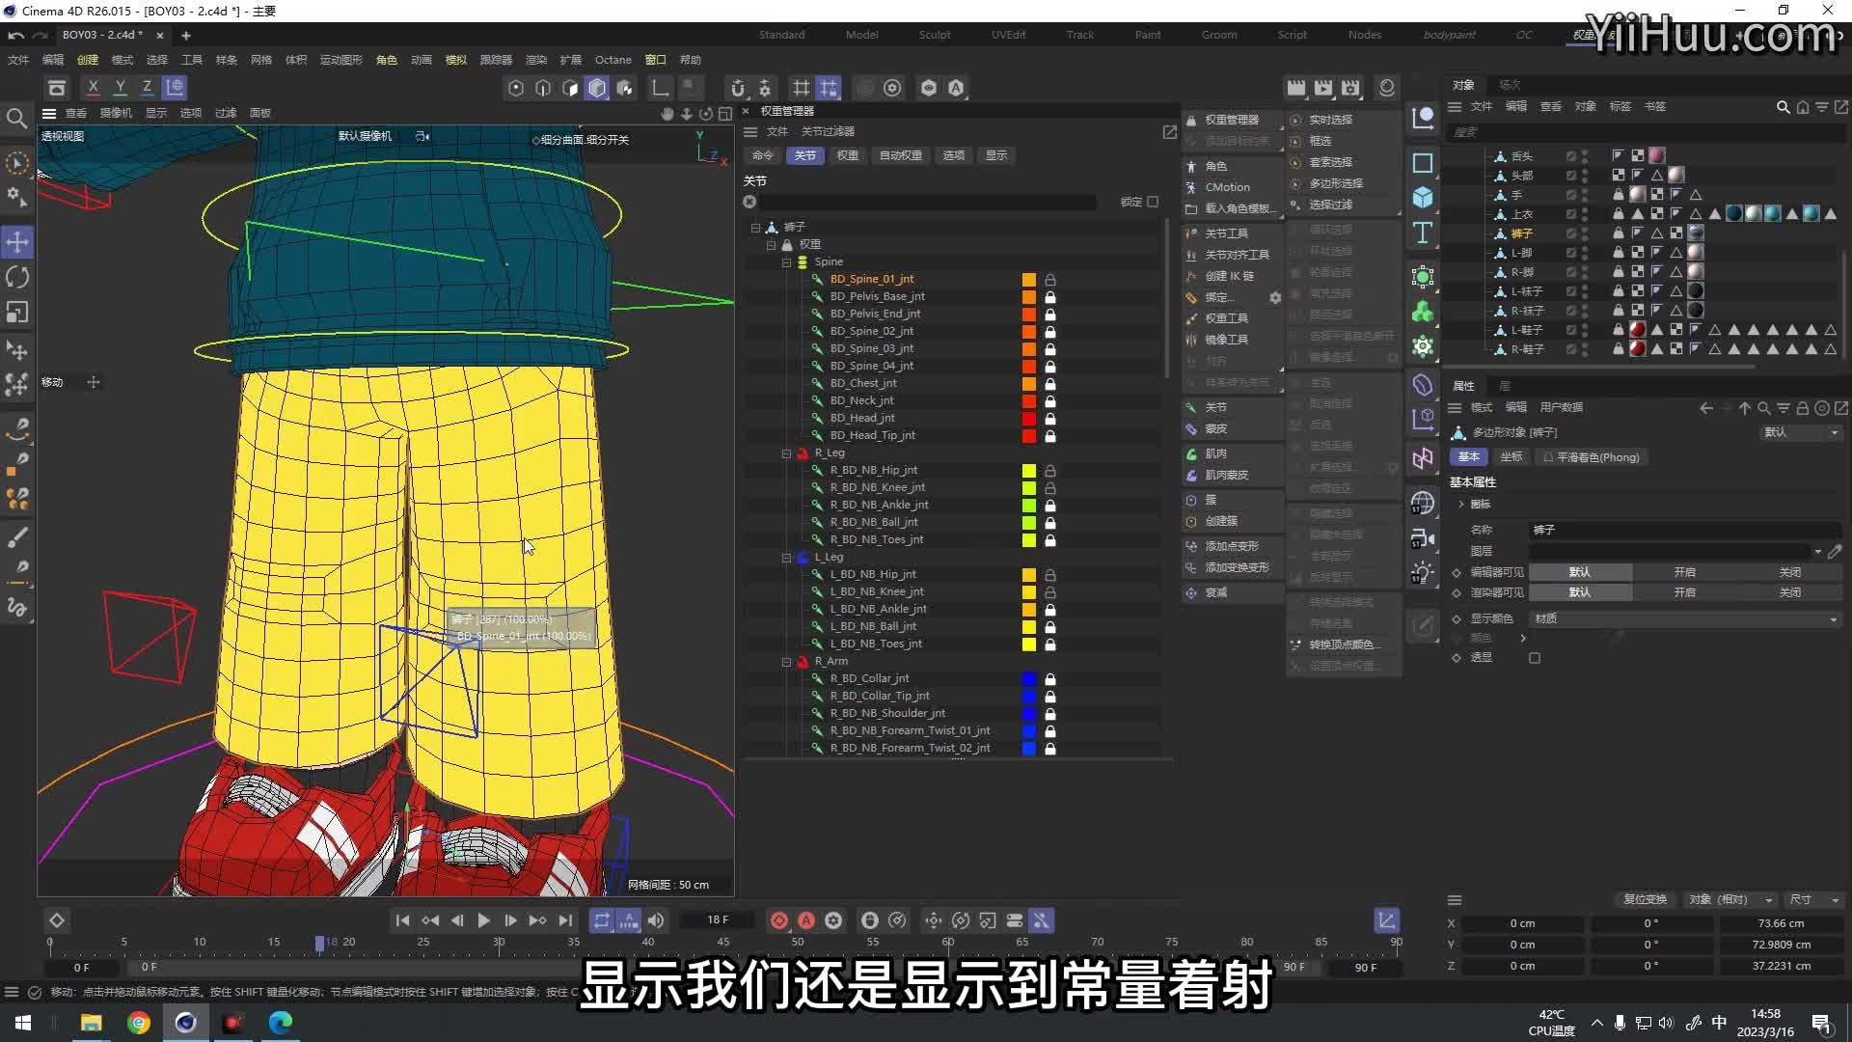Click the 名称 field containing 裤子
Image resolution: width=1852 pixels, height=1042 pixels.
click(1685, 530)
